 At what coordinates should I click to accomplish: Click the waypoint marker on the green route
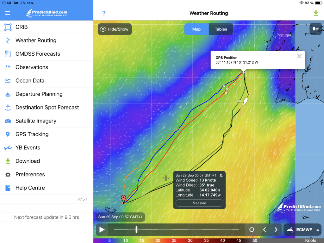tap(240, 101)
